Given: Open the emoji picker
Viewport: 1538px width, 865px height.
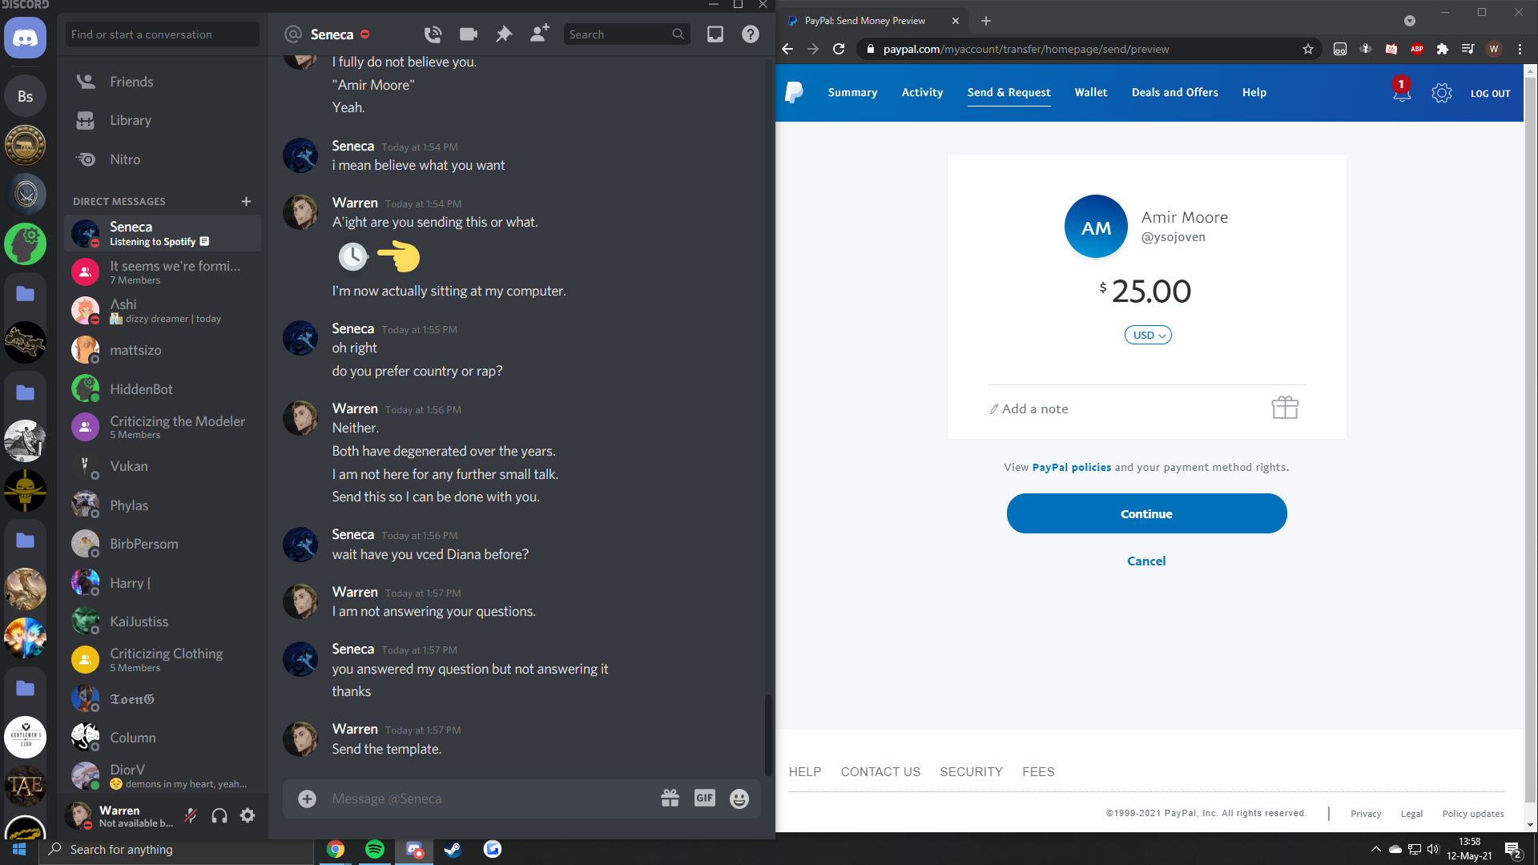Looking at the screenshot, I should (739, 799).
